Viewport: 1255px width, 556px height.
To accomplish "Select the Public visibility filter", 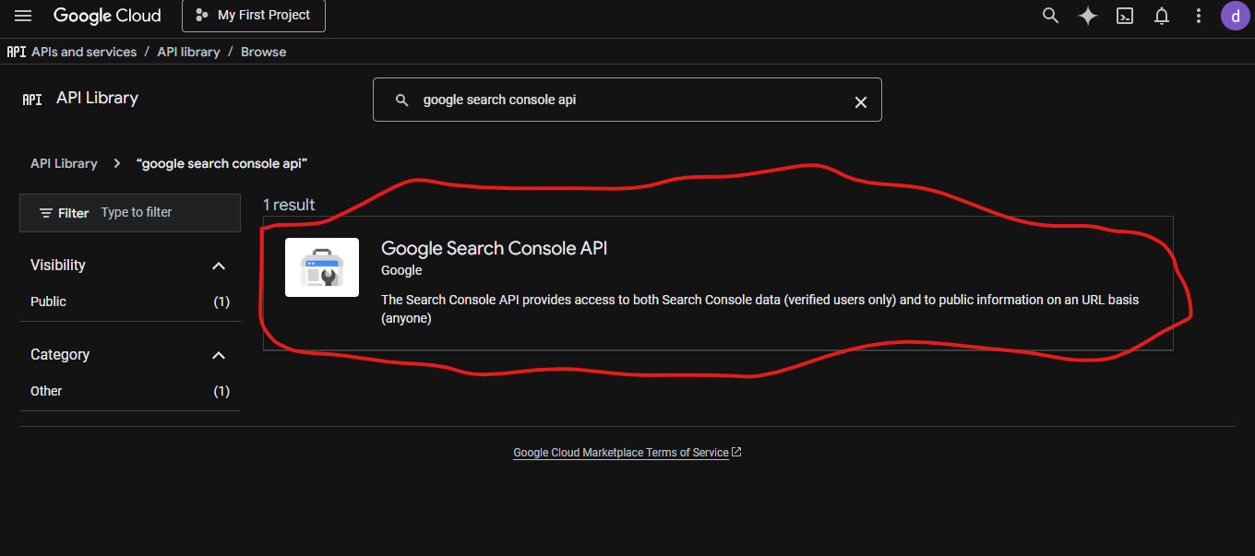I will (48, 302).
